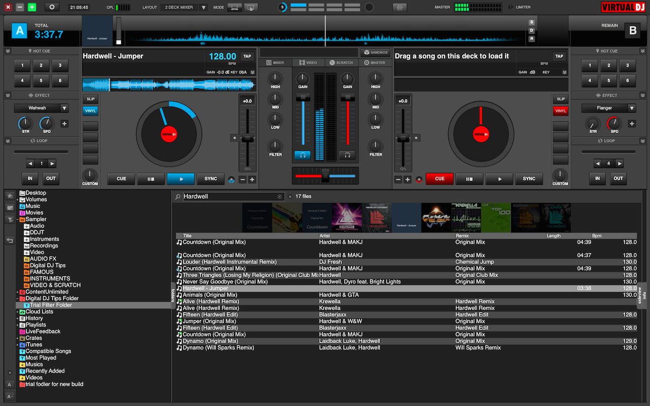Click the sidebar back arrow icon
Screen dimensions: 650x406
click(x=10, y=241)
